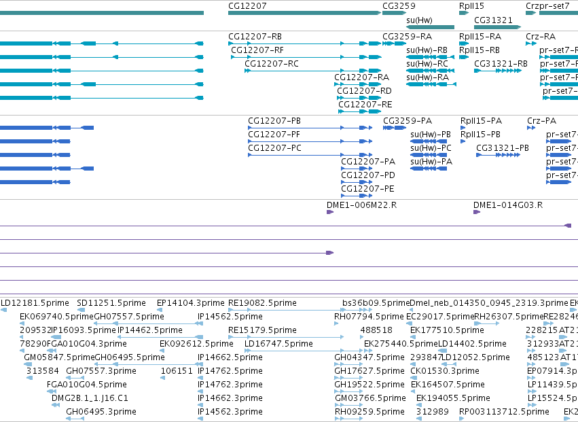Click EST IP14462.5prime
This screenshot has height=422, width=578.
click(x=149, y=330)
